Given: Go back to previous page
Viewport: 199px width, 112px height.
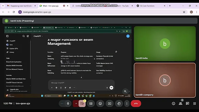Looking at the screenshot, I should click(x=3, y=12).
